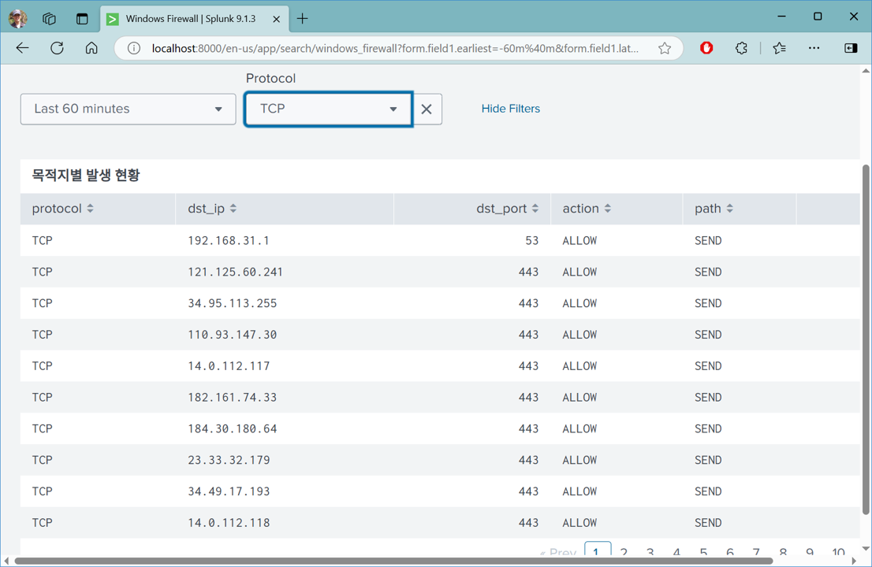Click the address bar URL
This screenshot has width=872, height=567.
[x=395, y=48]
